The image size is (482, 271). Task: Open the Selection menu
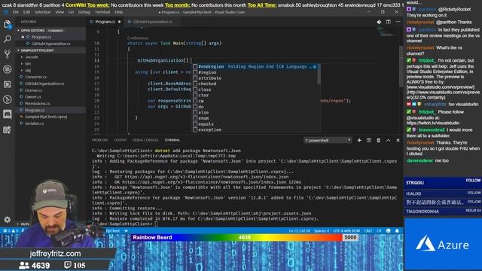coord(43,12)
